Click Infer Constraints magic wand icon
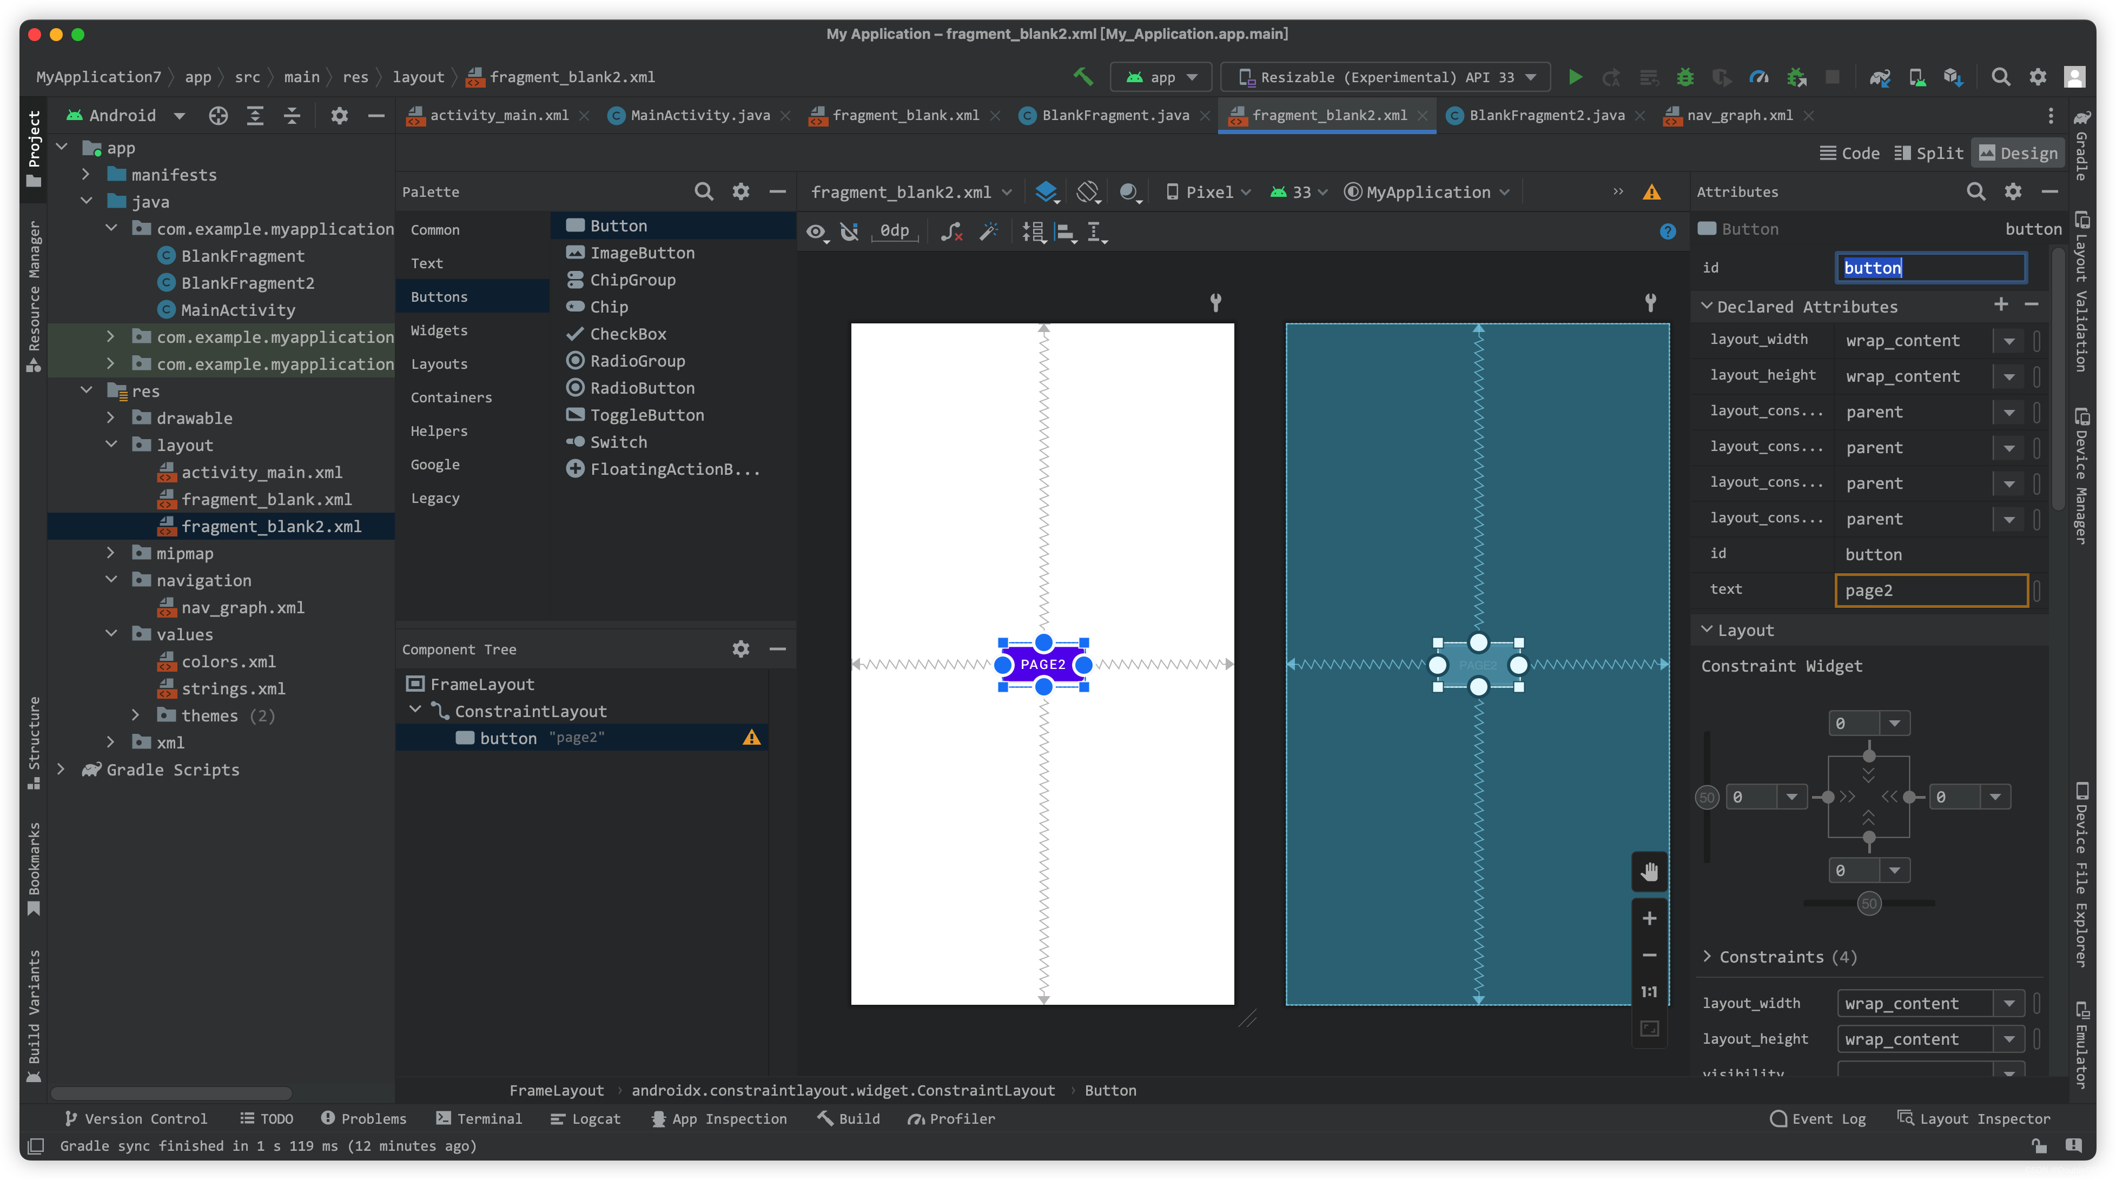The width and height of the screenshot is (2116, 1180). pos(989,233)
